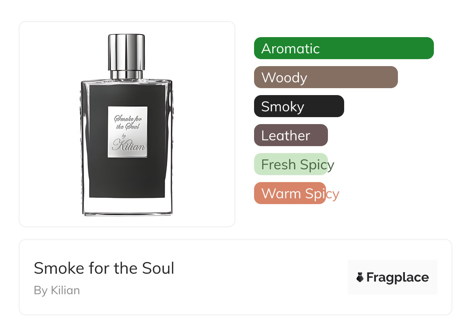Click the silver cap of the perfume bottle
This screenshot has height=334, width=471.
point(126,52)
